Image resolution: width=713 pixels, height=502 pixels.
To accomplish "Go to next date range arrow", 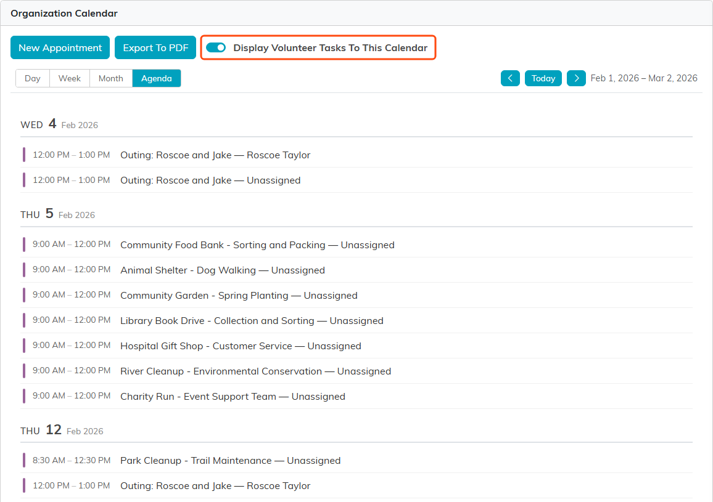I will (576, 78).
